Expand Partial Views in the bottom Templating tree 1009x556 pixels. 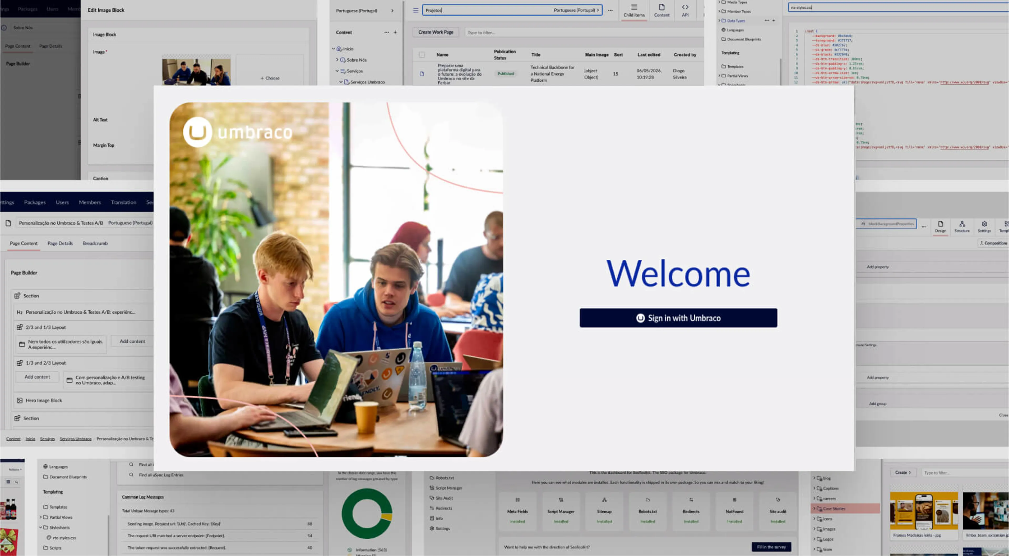[x=40, y=517]
